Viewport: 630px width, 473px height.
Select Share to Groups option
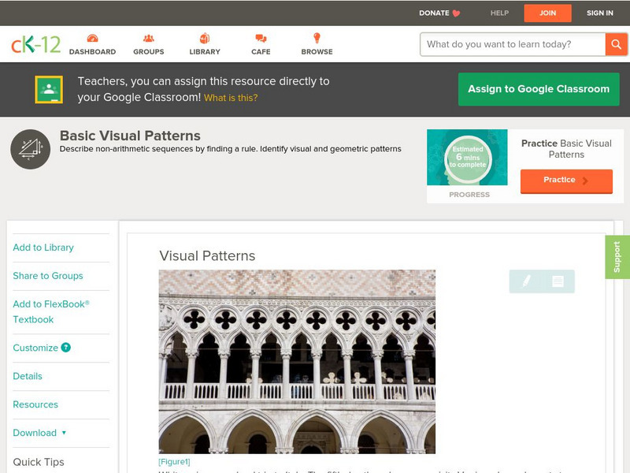point(48,276)
